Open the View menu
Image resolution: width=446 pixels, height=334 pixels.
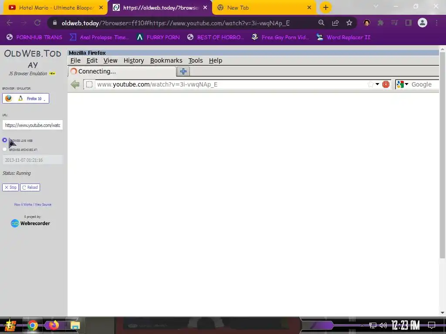click(x=110, y=60)
